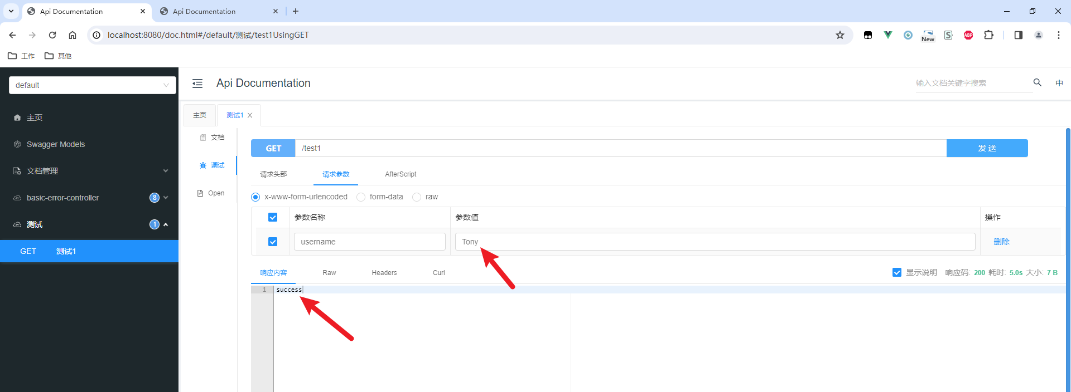Toggle the username row checkbox

(273, 242)
